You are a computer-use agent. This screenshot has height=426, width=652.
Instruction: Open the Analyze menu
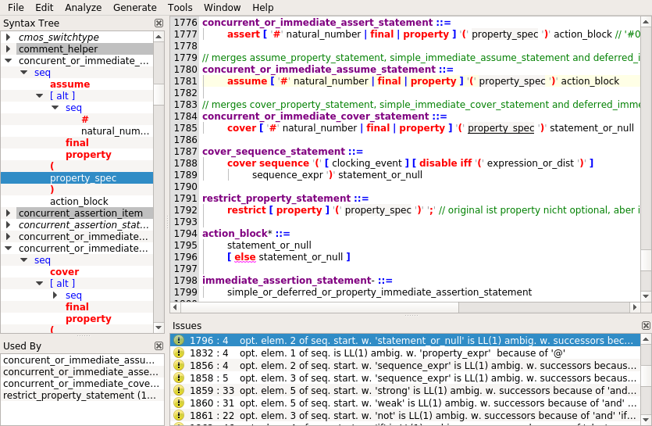coord(83,7)
